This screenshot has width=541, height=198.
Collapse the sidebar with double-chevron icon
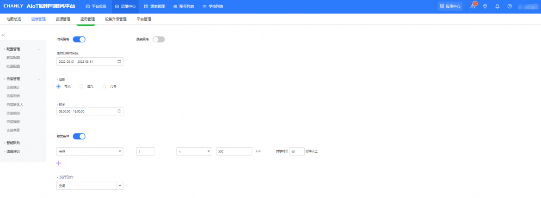pyautogui.click(x=3, y=35)
